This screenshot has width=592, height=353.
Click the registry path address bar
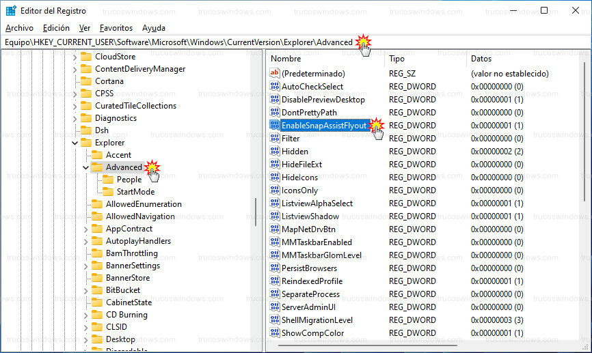[x=178, y=42]
